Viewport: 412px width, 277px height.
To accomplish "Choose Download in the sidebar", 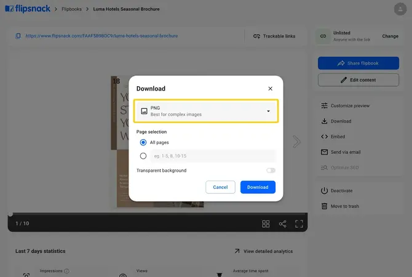I will (336, 121).
